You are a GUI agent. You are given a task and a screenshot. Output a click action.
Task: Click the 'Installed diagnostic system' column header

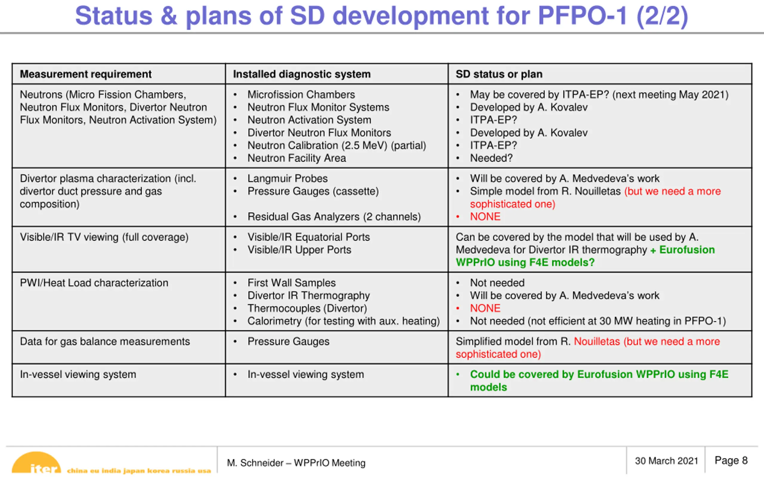tap(302, 74)
